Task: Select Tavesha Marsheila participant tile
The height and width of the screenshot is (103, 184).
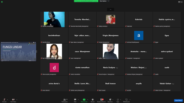Action: point(83,19)
